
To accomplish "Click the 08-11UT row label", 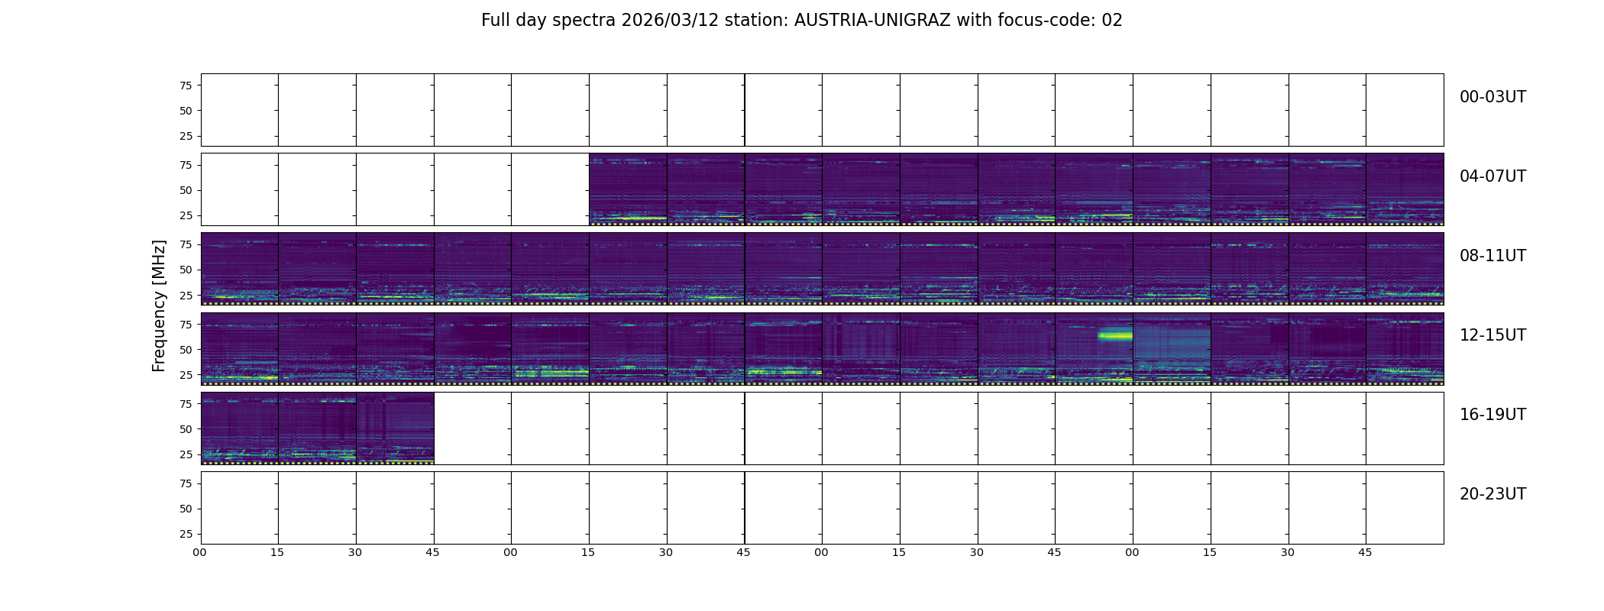I will [1492, 256].
